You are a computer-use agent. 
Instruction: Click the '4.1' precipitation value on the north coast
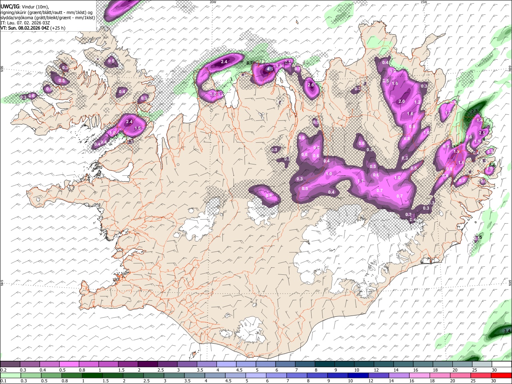[x=270, y=69]
